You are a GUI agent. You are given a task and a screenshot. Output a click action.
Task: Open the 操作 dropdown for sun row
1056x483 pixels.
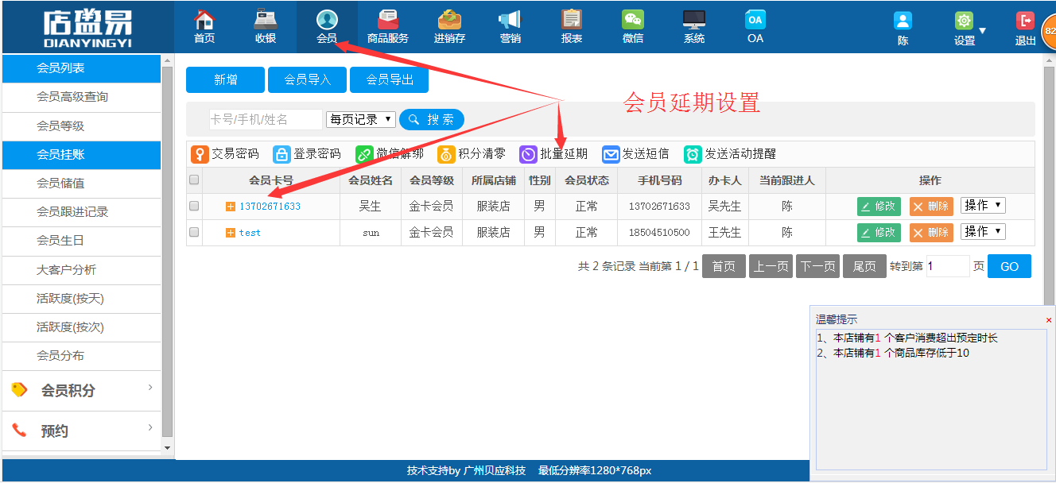983,231
